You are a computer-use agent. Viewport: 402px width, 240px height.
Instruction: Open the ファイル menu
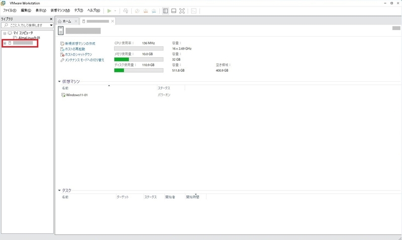tap(10, 11)
